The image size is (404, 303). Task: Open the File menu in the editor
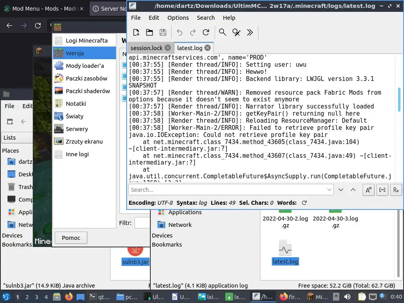[x=136, y=18]
